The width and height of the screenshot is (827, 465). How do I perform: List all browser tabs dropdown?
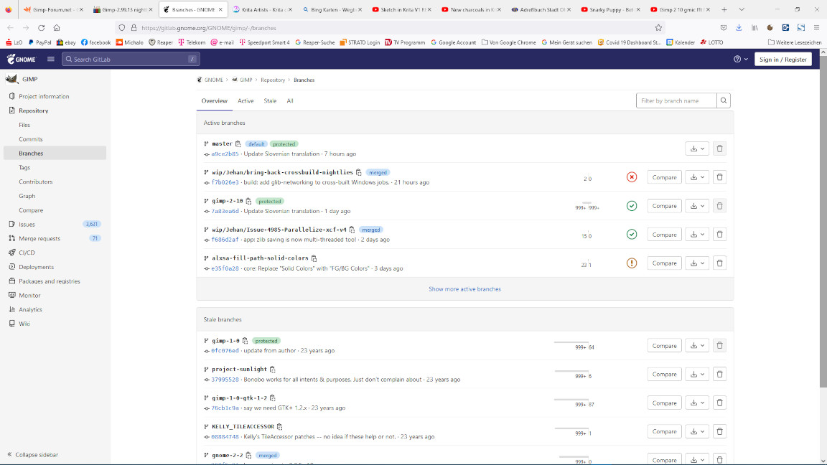(742, 9)
